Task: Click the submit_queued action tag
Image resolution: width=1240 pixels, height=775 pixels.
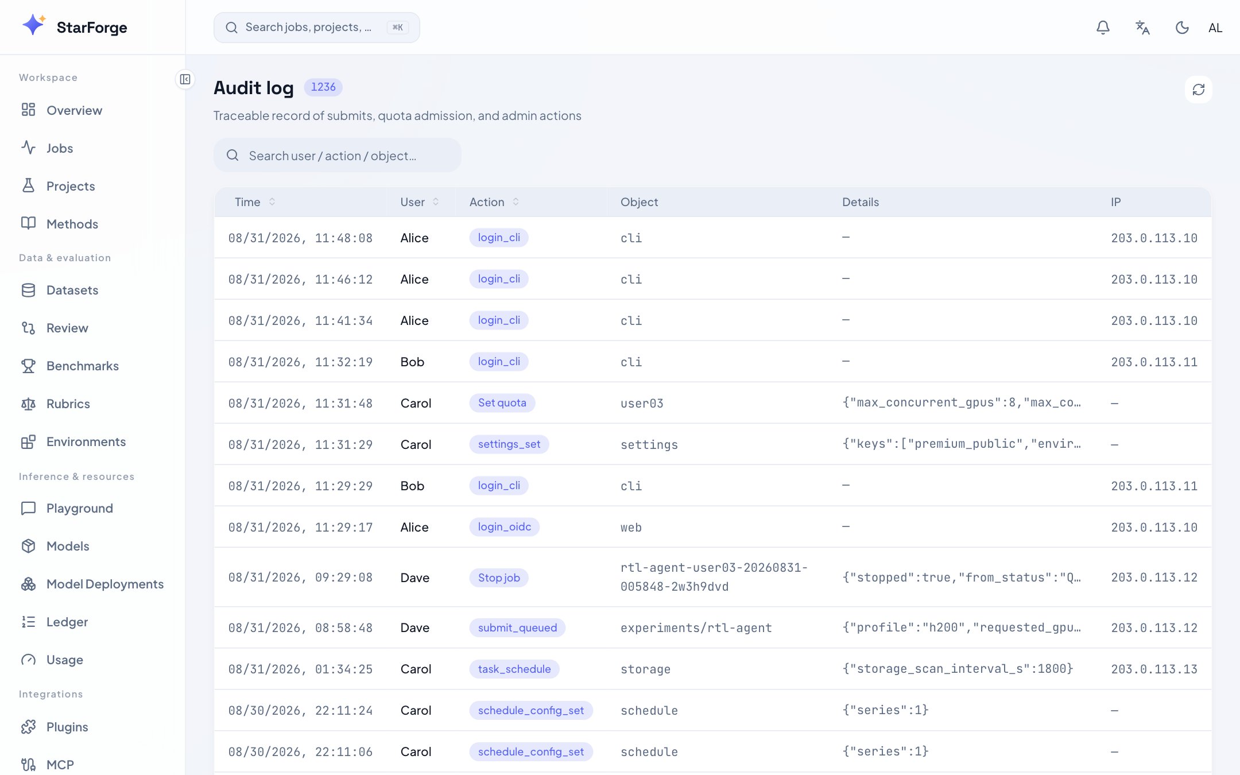Action: coord(517,627)
